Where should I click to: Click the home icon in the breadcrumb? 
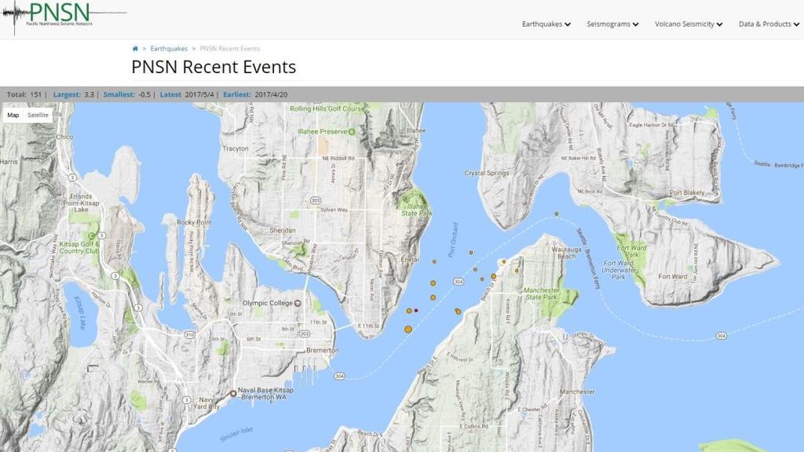tap(135, 48)
